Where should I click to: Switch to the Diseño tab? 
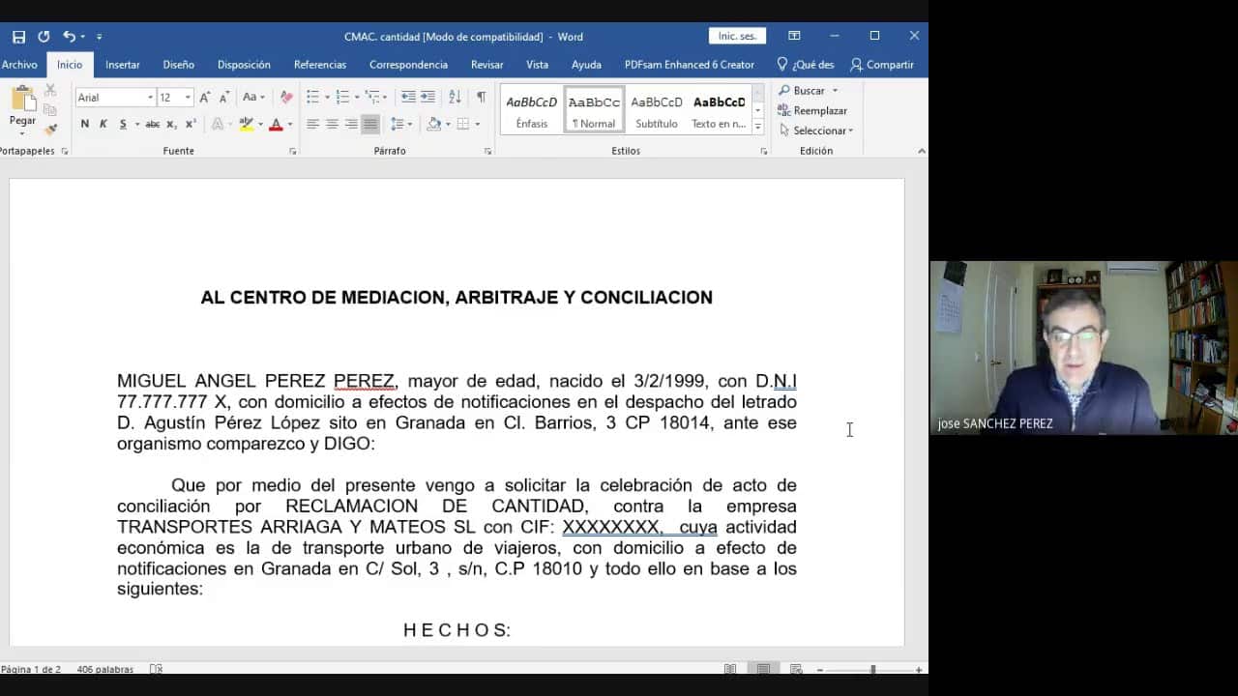click(179, 65)
